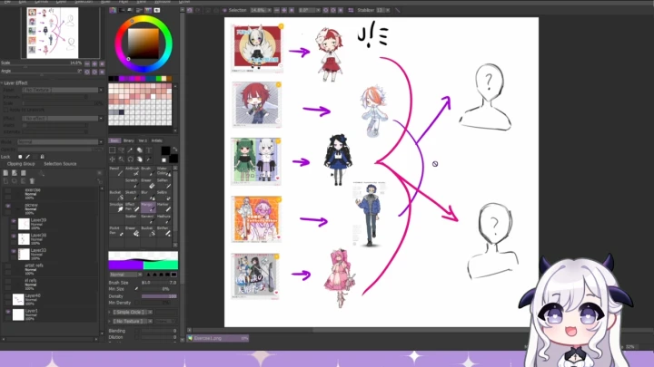Create a new layer folder

click(x=24, y=173)
